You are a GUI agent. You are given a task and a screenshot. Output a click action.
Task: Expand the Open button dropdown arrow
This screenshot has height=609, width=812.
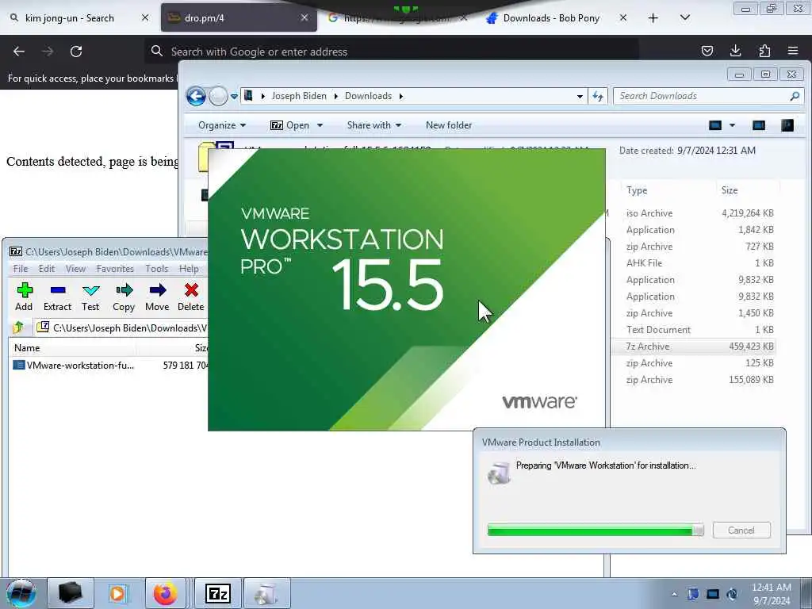[x=320, y=125]
